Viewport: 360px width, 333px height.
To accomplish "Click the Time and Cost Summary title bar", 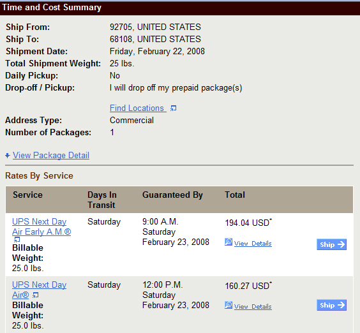I will (180, 8).
